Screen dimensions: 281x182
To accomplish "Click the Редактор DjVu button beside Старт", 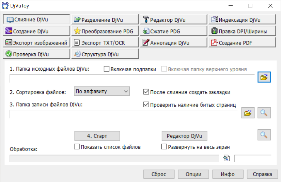I will 184,136.
